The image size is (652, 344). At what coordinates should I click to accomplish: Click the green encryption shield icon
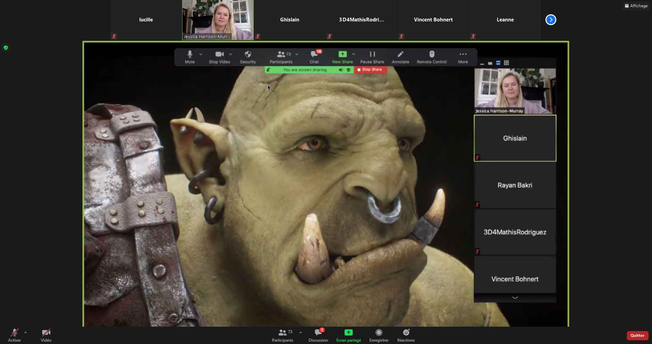click(6, 48)
